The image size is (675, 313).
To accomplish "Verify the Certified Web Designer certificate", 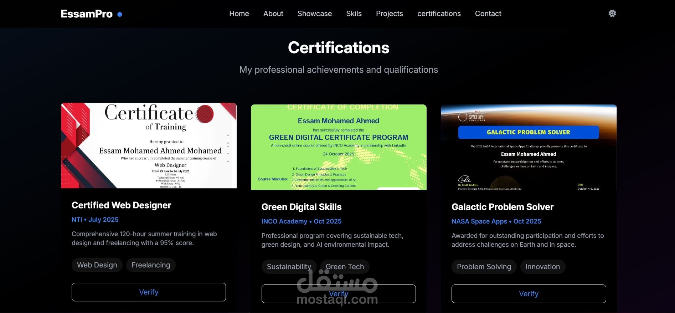I will 149,292.
